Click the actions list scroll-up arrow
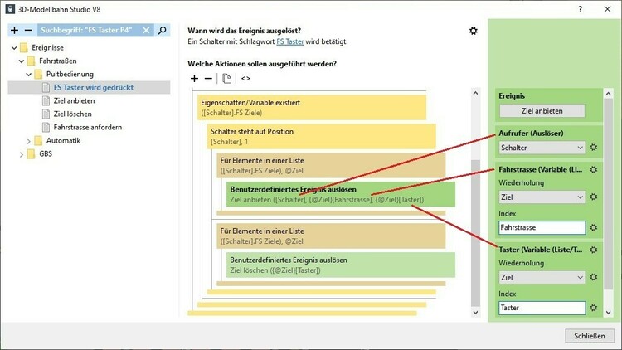The height and width of the screenshot is (350, 622). 476,93
